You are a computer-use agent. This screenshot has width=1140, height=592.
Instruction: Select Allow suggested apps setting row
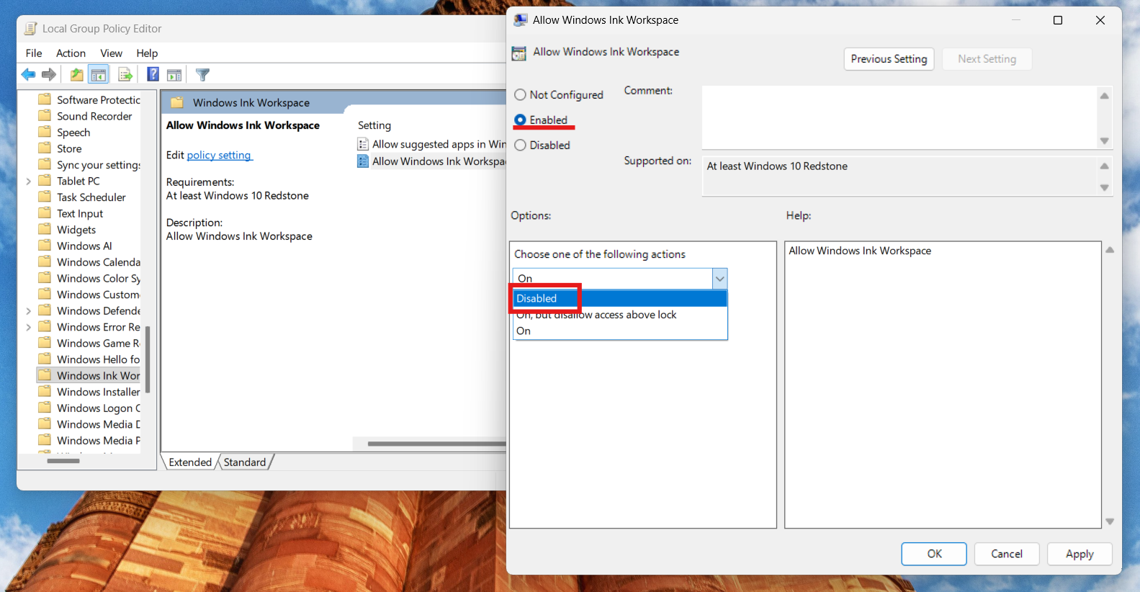432,144
